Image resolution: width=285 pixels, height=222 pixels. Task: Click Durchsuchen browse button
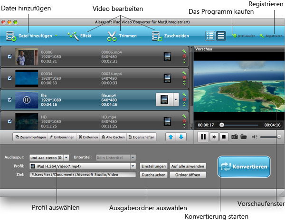pyautogui.click(x=153, y=175)
